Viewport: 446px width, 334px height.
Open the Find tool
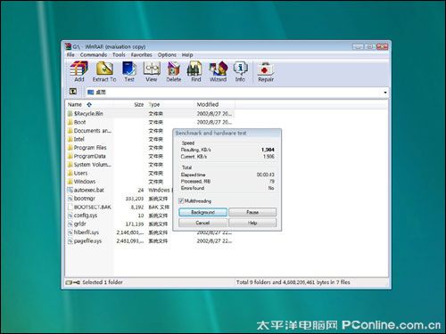click(195, 71)
